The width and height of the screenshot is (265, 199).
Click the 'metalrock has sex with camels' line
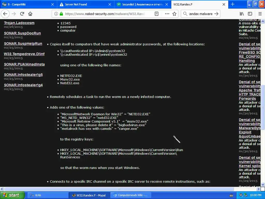click(x=99, y=129)
